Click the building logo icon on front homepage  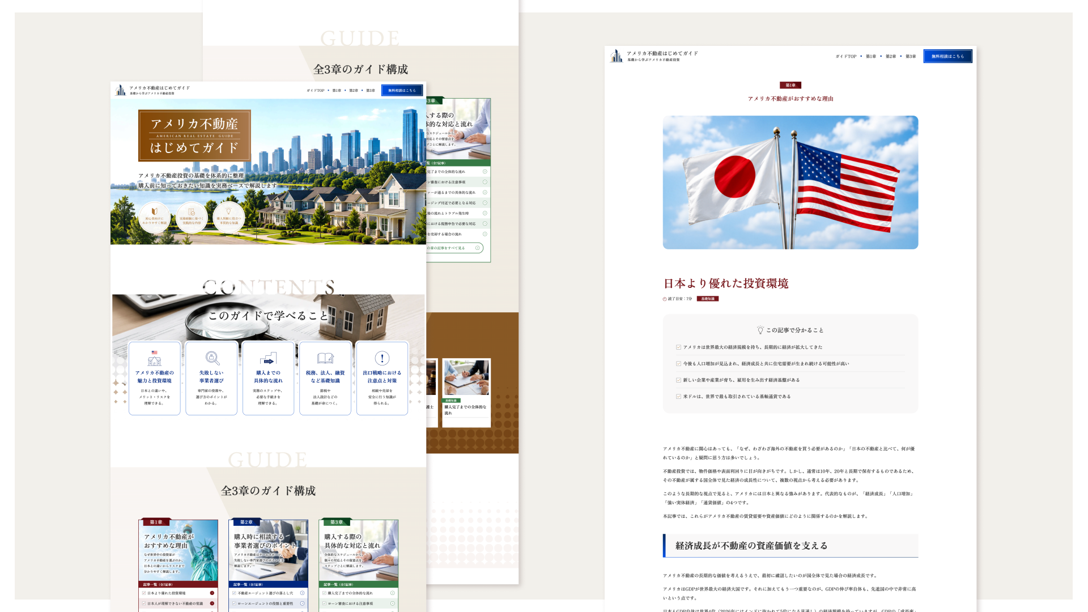(120, 90)
